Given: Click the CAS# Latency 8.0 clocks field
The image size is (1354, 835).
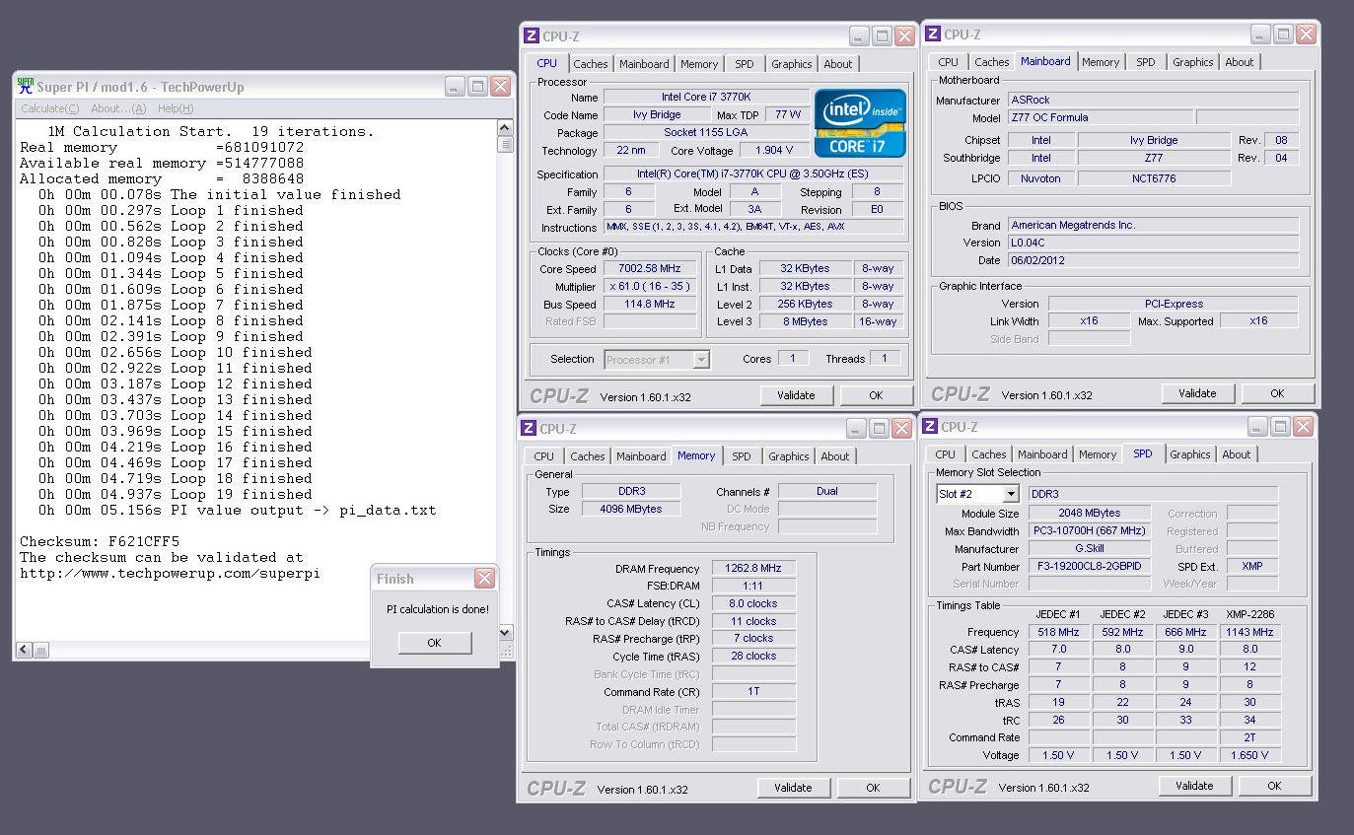Looking at the screenshot, I should click(753, 603).
